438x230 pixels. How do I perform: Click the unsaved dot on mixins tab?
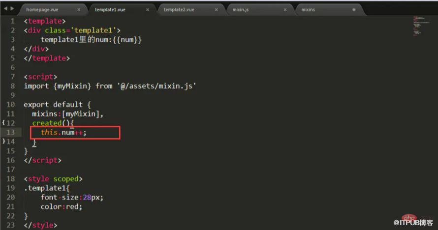tap(354, 9)
